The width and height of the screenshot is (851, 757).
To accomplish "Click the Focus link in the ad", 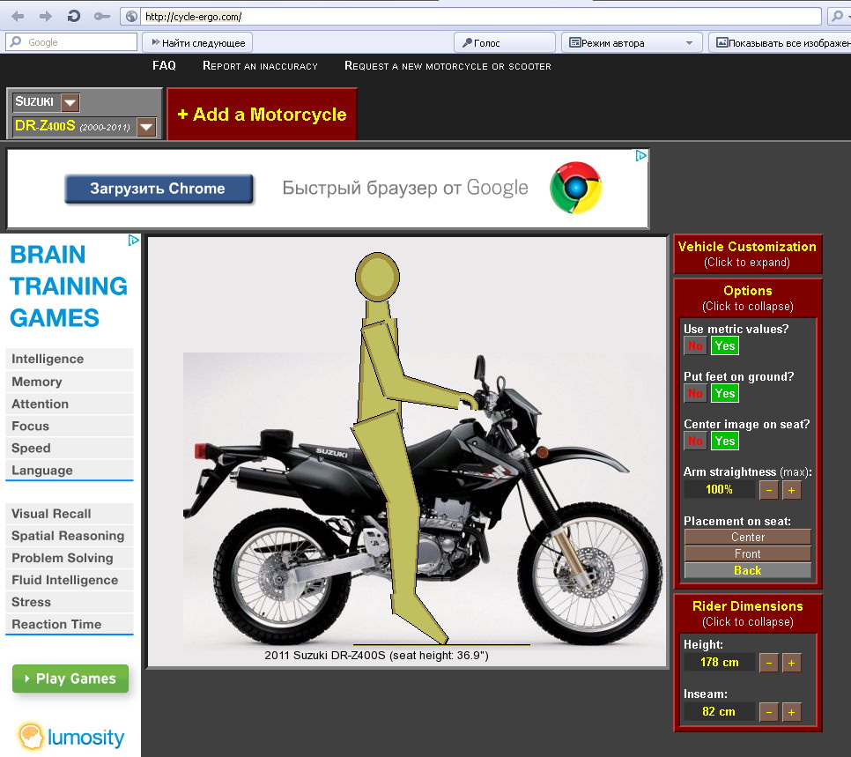I will click(x=70, y=427).
